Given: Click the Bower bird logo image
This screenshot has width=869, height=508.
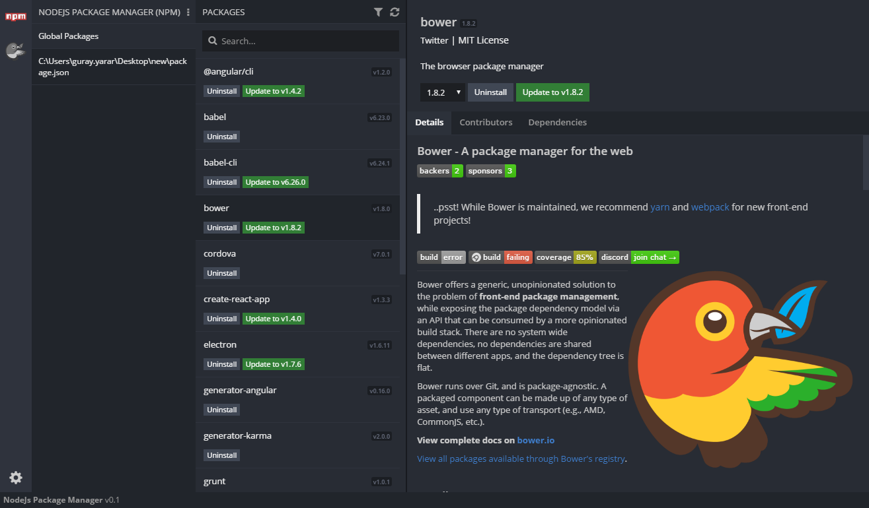Looking at the screenshot, I should pyautogui.click(x=740, y=368).
